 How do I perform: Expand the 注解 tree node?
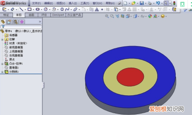tap(2, 40)
